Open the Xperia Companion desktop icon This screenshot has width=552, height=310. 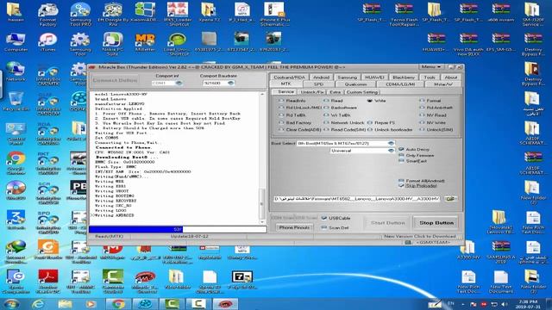tap(16, 282)
